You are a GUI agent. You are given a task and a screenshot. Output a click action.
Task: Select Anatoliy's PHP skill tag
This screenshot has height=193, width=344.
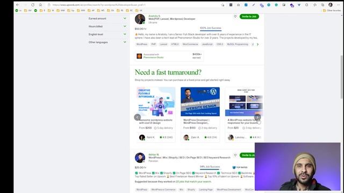coord(153,44)
